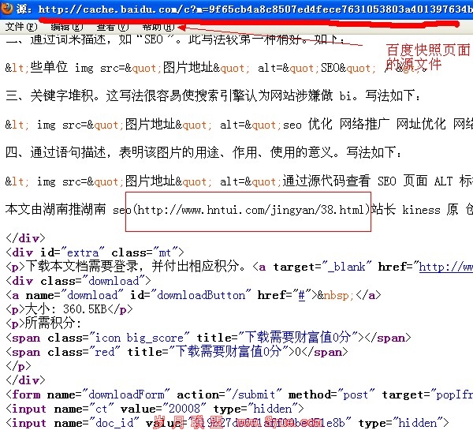
Task: Click the value "20008"
Action: [x=184, y=409]
